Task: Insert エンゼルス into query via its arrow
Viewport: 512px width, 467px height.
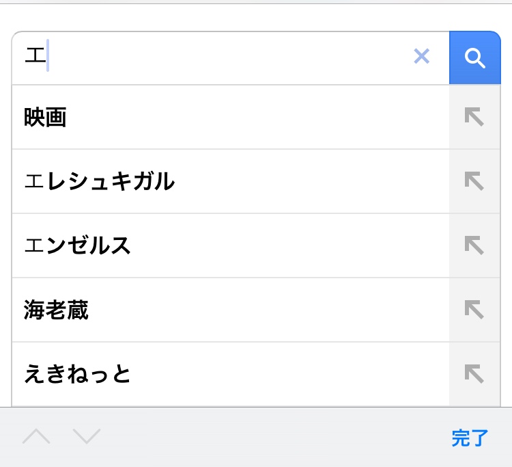Action: [x=474, y=245]
